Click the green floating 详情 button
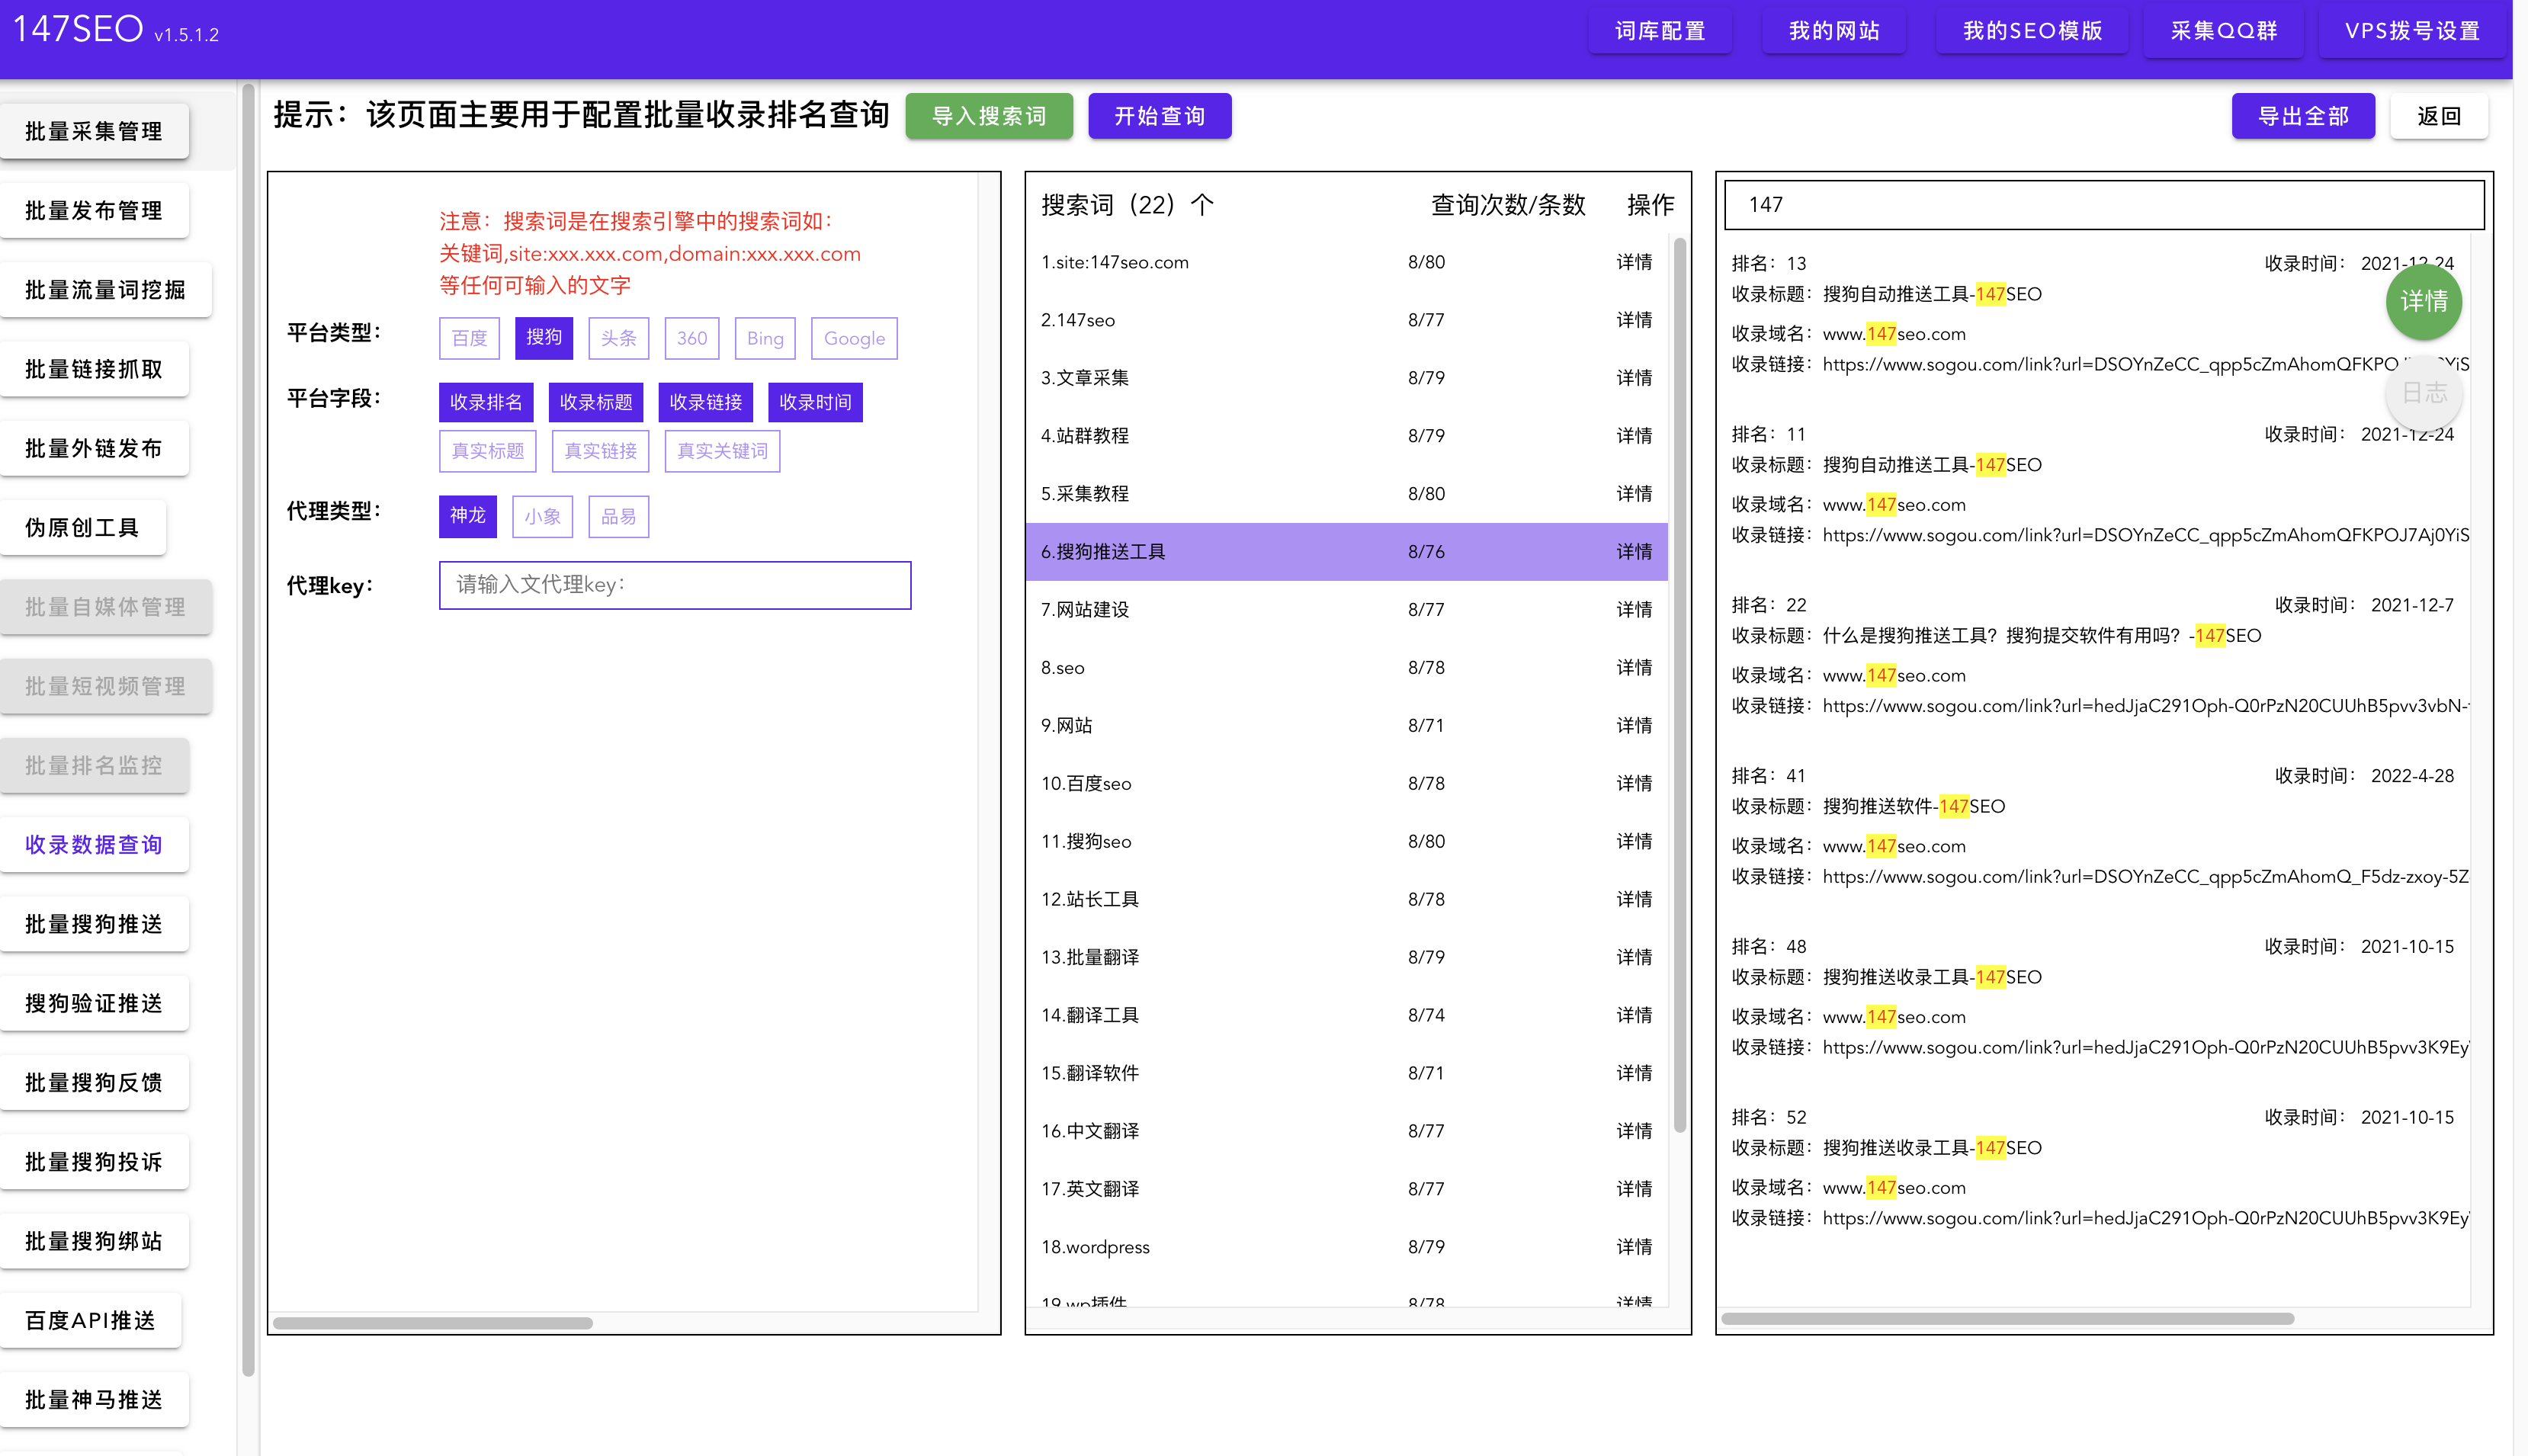Image resolution: width=2528 pixels, height=1456 pixels. [x=2424, y=302]
